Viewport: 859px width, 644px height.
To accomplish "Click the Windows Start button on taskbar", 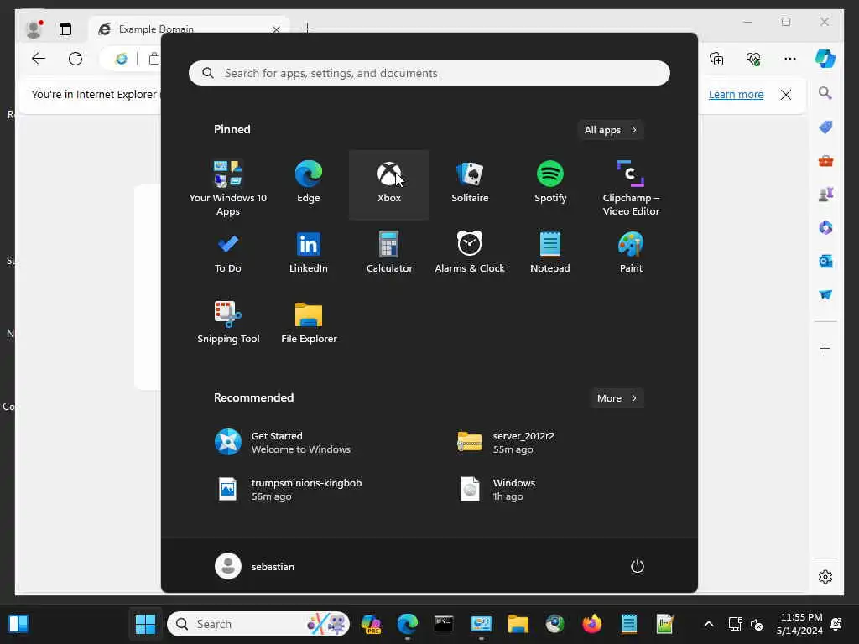I will click(x=145, y=624).
